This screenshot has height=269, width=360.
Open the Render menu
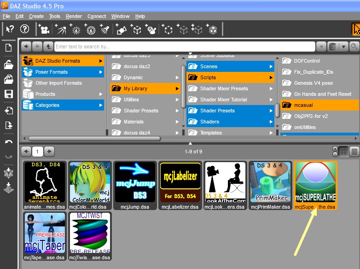[74, 16]
